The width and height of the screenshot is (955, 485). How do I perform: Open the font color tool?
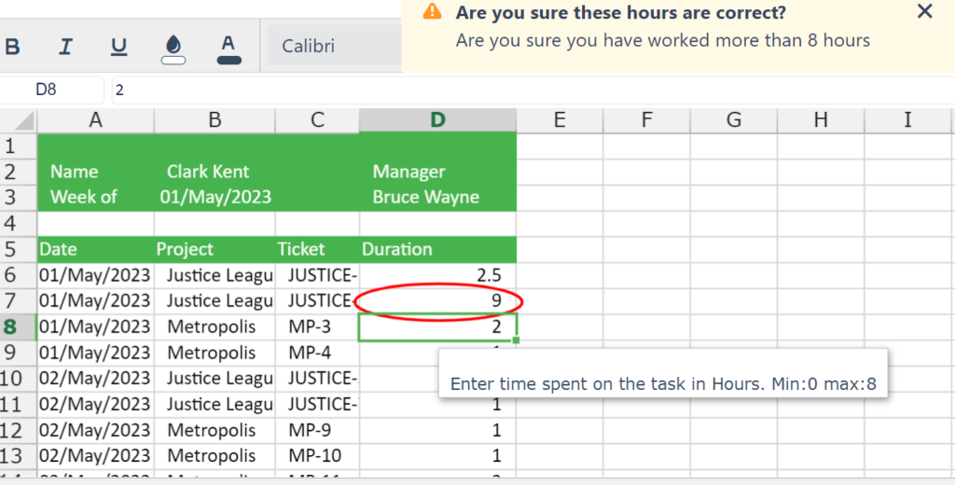click(x=228, y=49)
